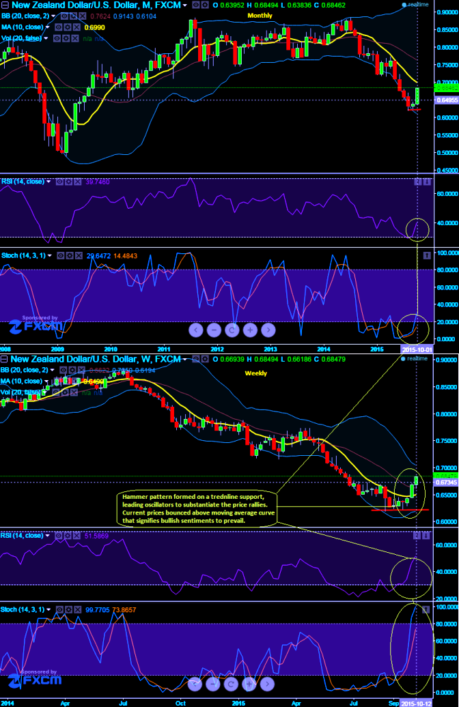Screen dimensions: 459x707
Task: Zoom in weekly chart with round plus button
Action: pyautogui.click(x=249, y=684)
